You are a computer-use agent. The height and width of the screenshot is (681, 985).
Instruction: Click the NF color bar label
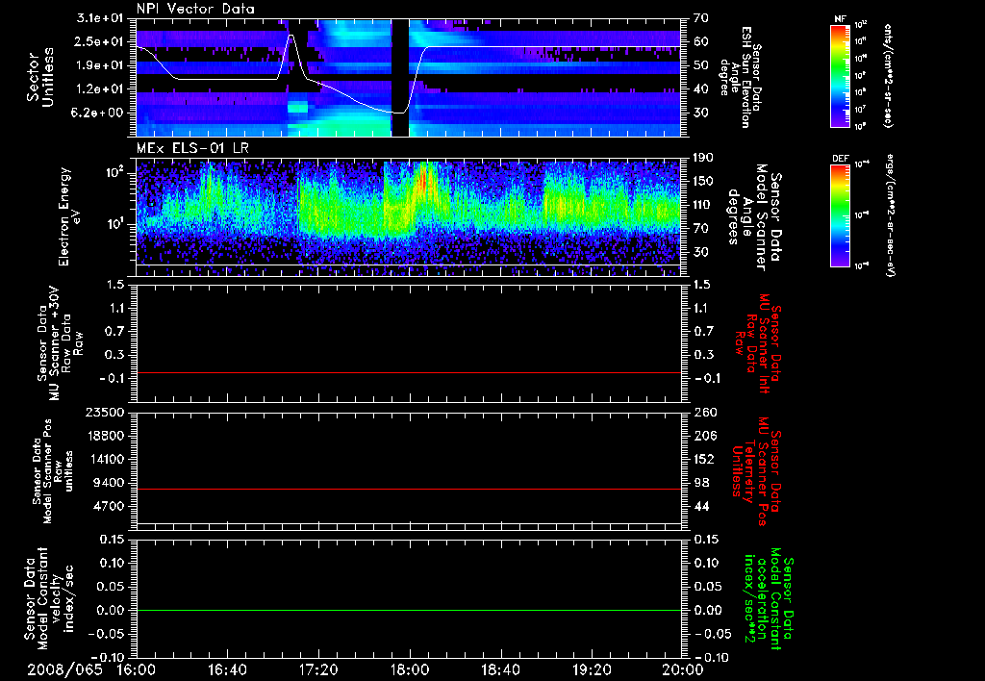coord(840,19)
